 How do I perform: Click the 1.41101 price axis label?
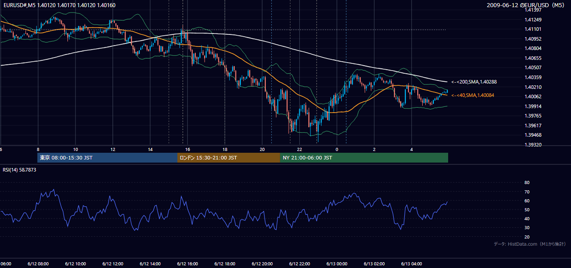tap(533, 29)
